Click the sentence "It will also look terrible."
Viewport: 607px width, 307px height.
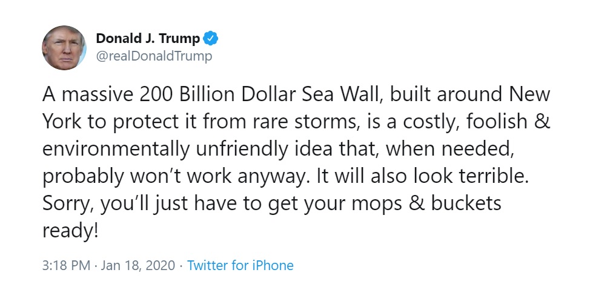coord(423,176)
